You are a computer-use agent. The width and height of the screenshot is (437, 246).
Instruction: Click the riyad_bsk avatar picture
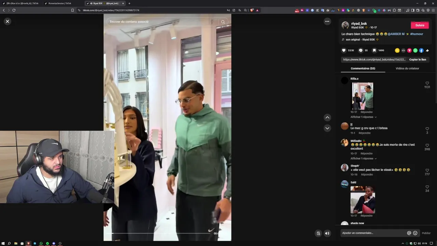tap(345, 25)
